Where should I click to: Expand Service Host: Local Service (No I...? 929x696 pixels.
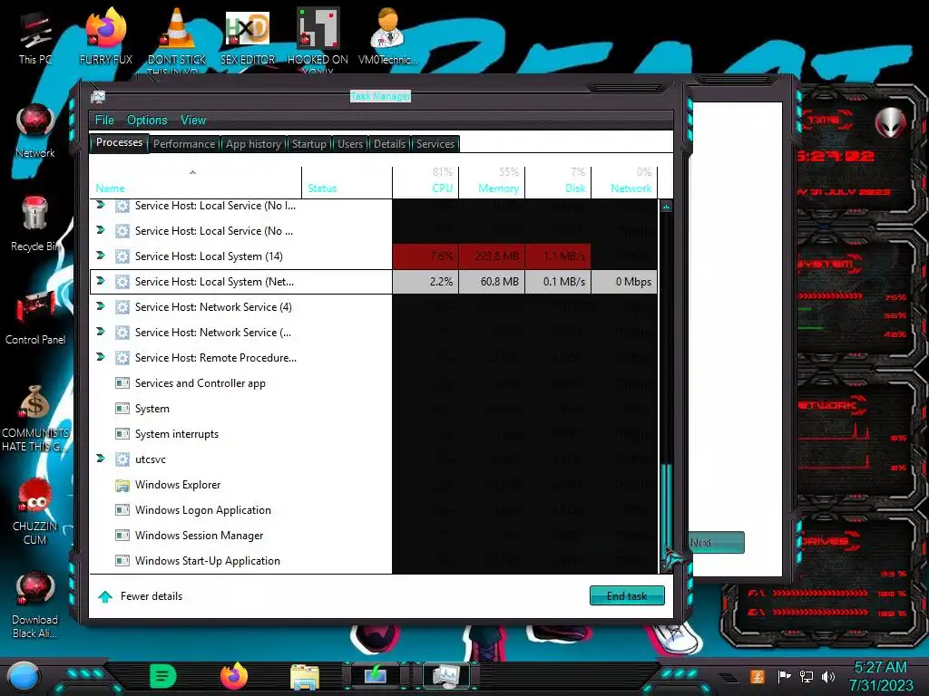coord(101,205)
